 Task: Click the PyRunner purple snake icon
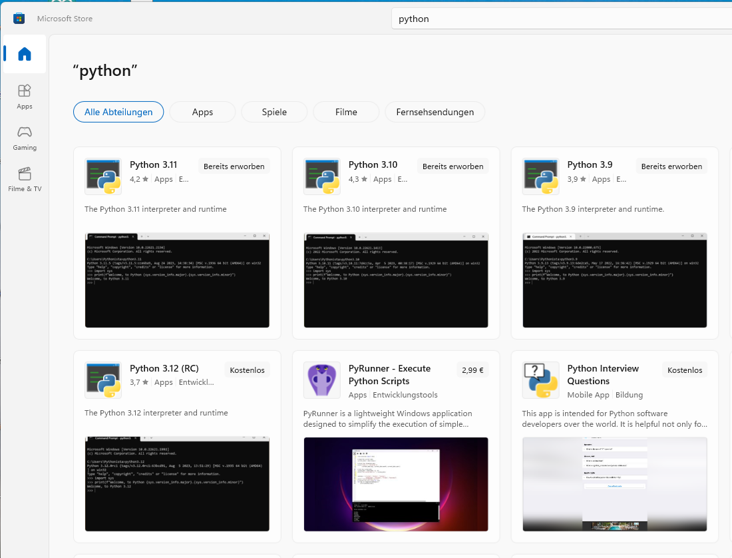click(322, 380)
